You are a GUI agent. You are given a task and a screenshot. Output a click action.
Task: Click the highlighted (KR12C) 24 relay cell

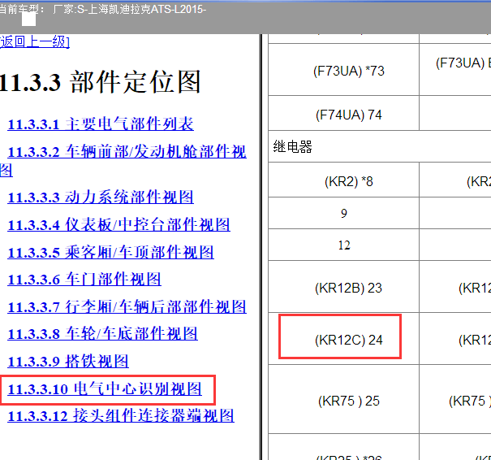click(348, 340)
